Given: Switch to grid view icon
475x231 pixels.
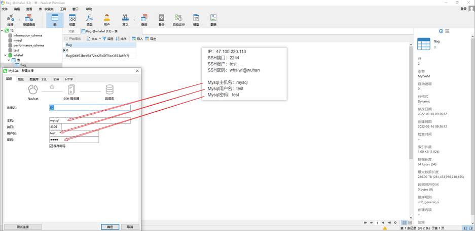Looking at the screenshot, I should tap(405, 222).
